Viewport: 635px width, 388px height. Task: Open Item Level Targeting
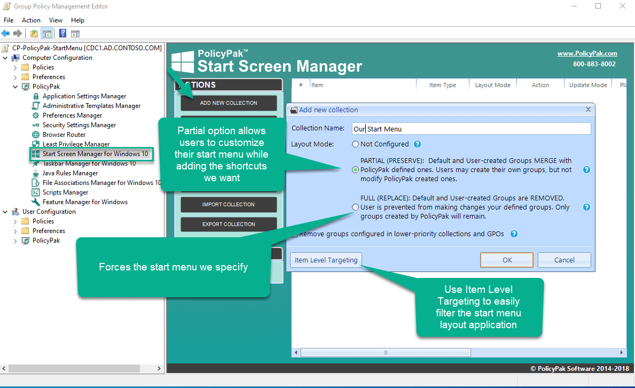point(326,260)
